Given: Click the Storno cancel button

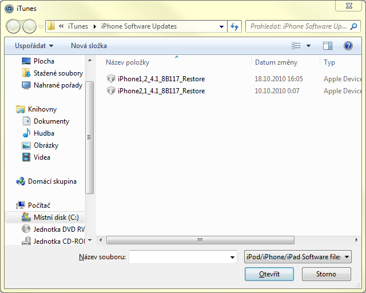Looking at the screenshot, I should point(326,274).
